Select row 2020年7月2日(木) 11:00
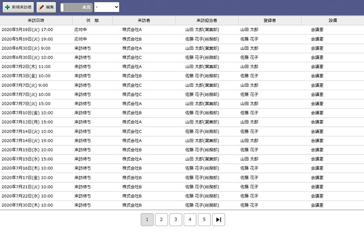 pyautogui.click(x=182, y=67)
